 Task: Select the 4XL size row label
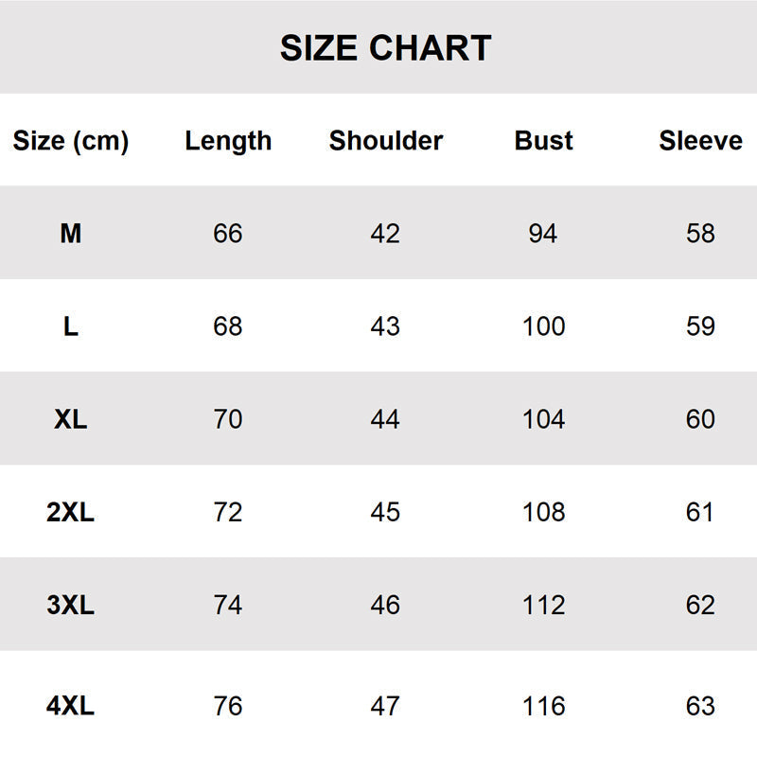tap(71, 706)
